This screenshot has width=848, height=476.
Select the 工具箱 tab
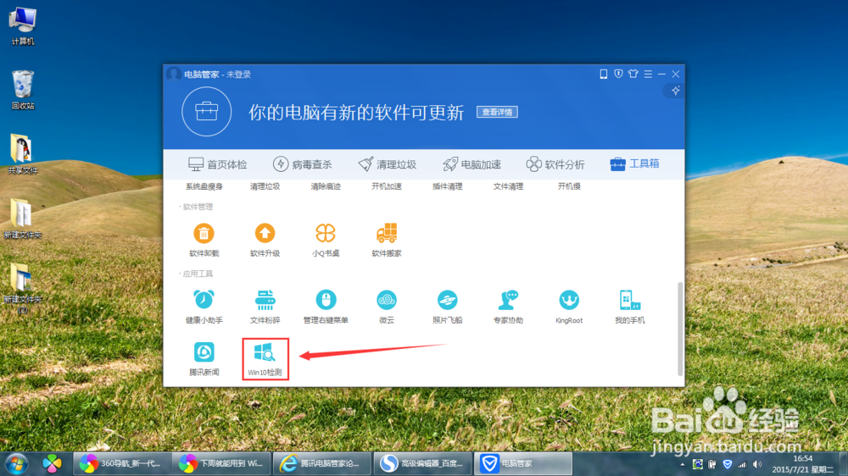point(634,163)
